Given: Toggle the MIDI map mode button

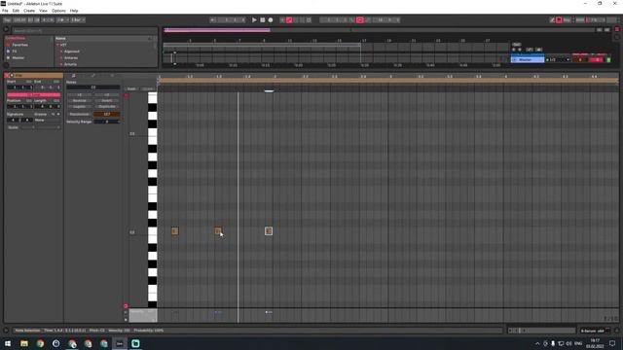Looking at the screenshot, I should [580, 19].
